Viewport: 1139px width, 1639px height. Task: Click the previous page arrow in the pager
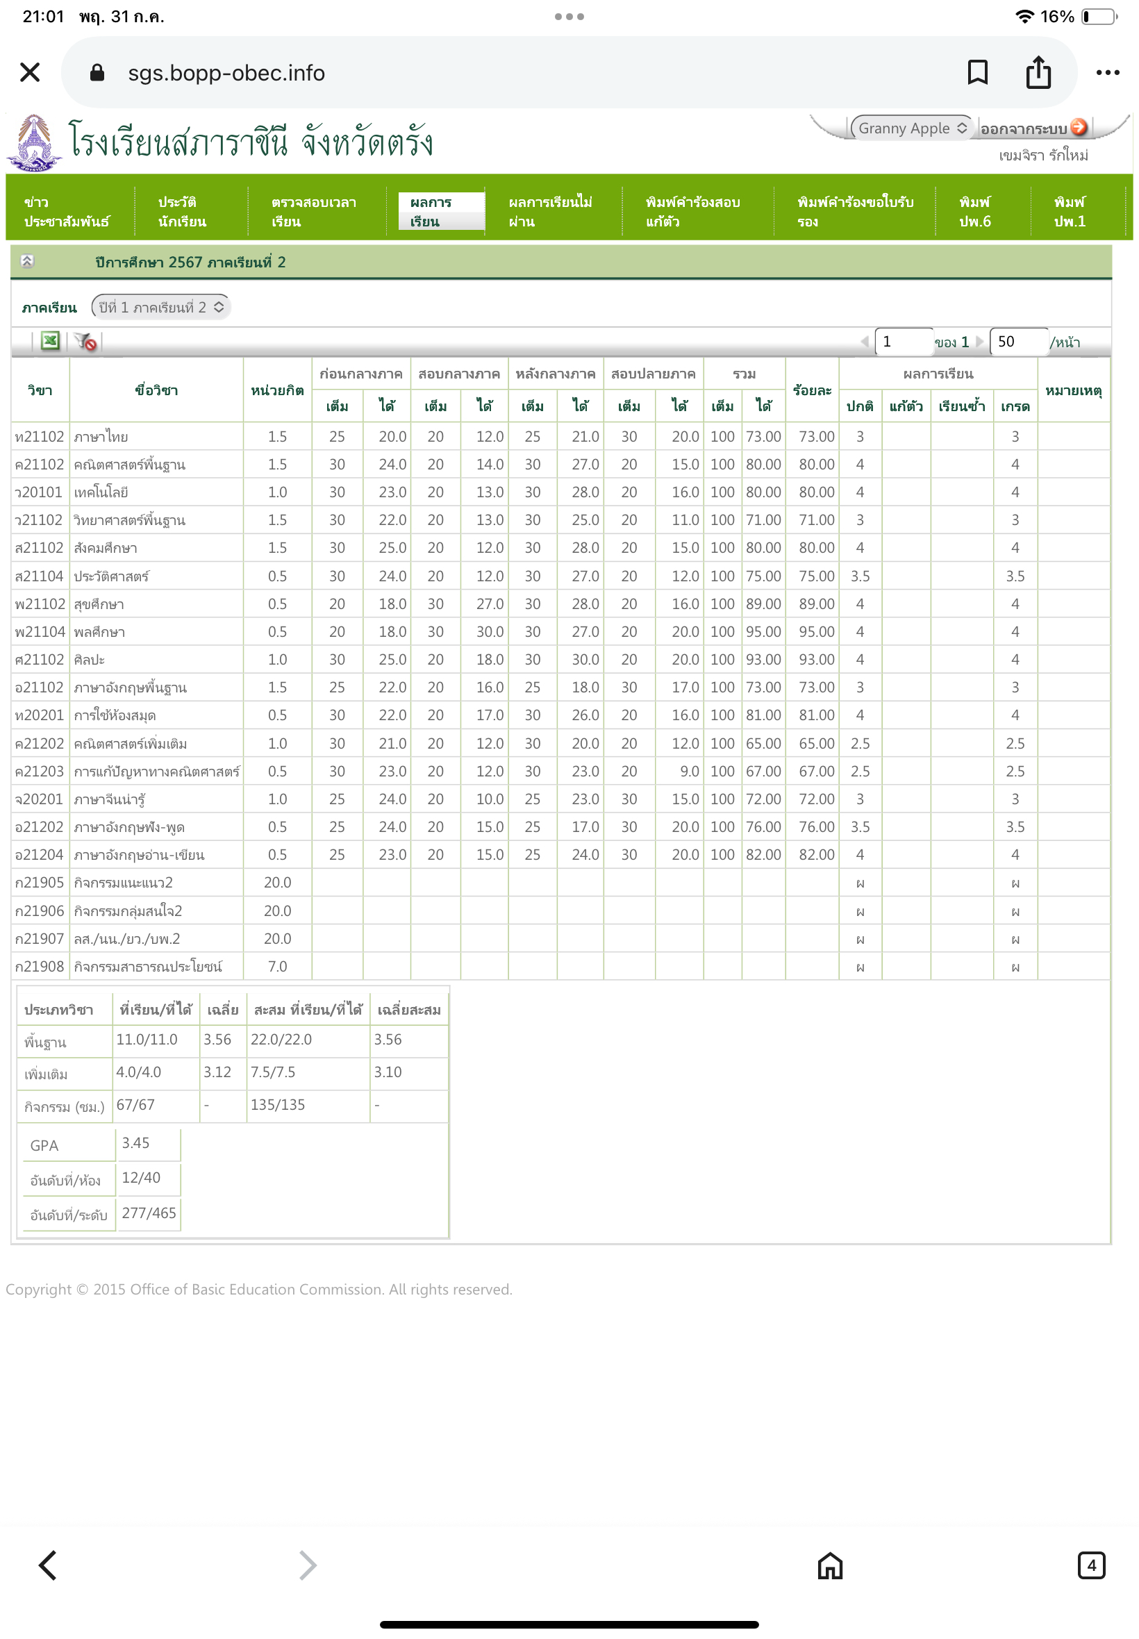pos(865,342)
